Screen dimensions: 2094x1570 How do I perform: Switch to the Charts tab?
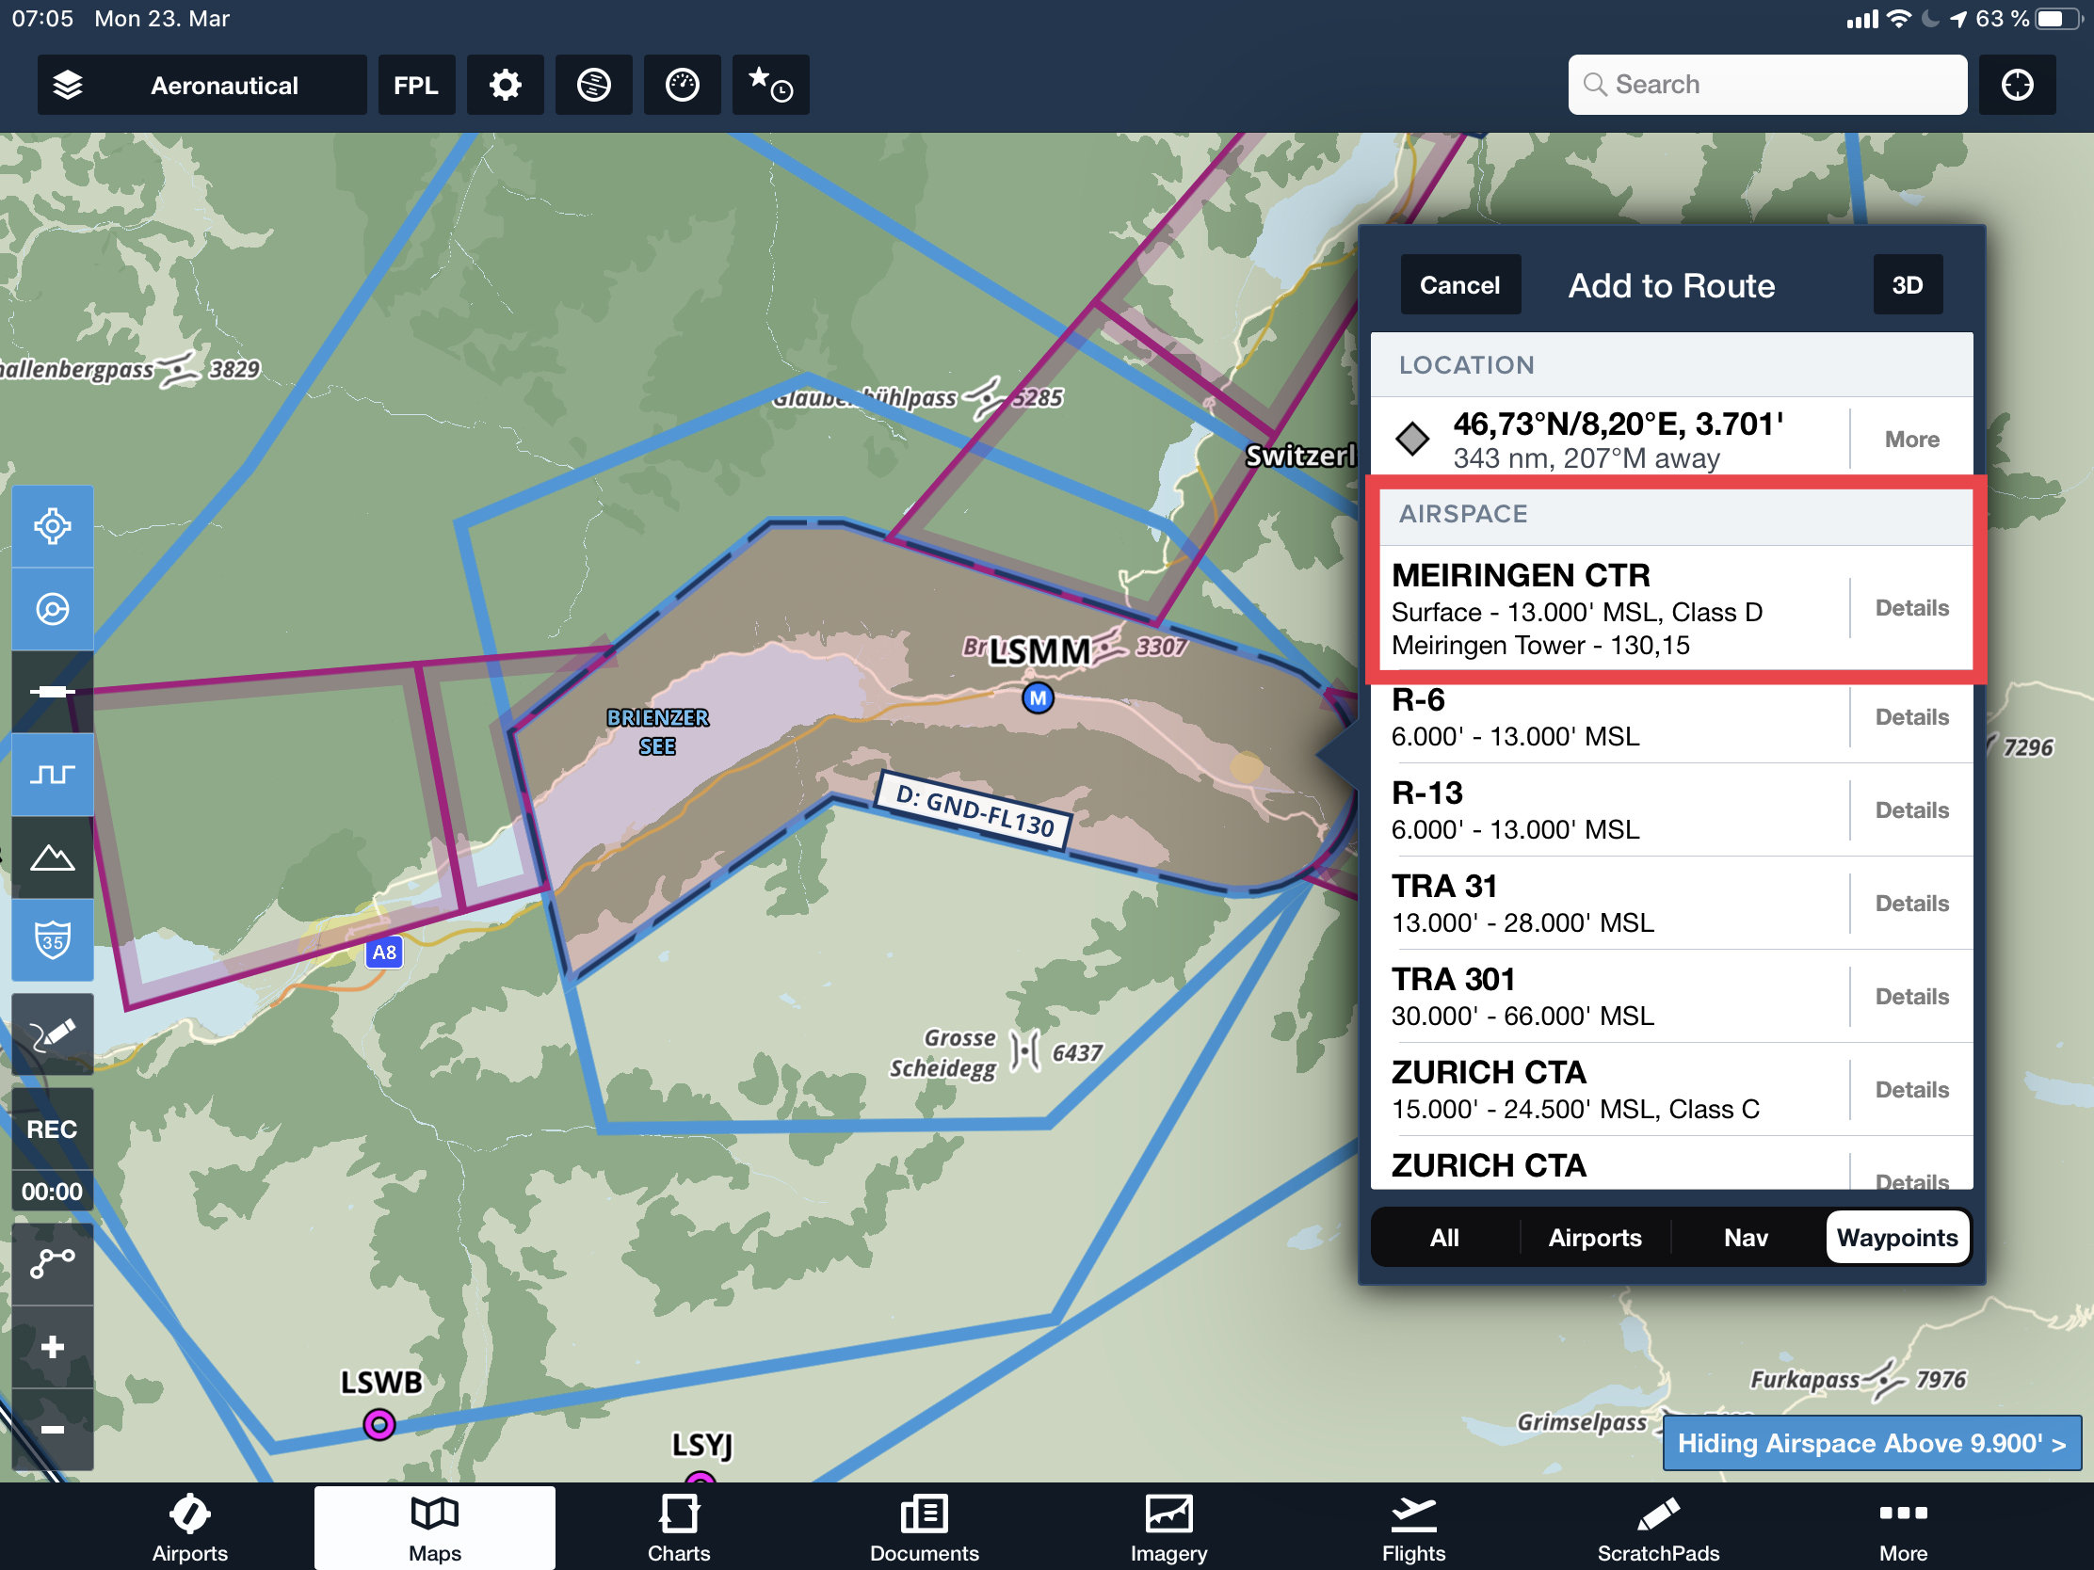679,1528
